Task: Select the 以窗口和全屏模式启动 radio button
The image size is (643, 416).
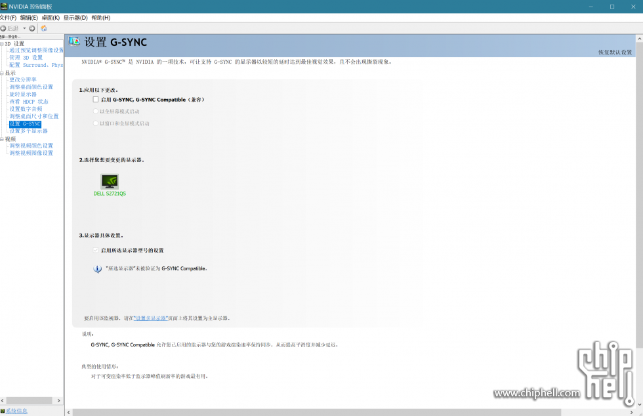Action: [96, 123]
